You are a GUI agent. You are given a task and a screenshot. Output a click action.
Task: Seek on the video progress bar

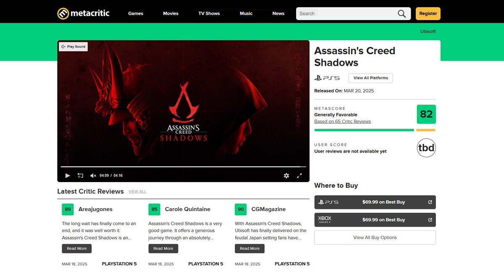(x=183, y=167)
